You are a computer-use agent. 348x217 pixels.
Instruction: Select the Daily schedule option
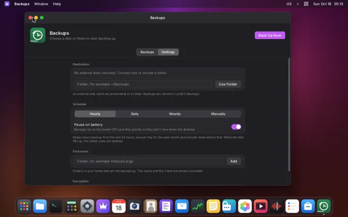click(135, 114)
